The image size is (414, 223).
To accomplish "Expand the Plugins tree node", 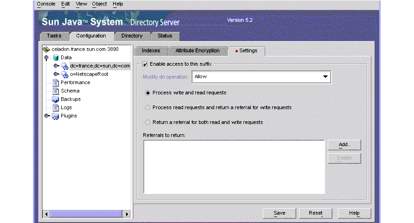I will (x=47, y=116).
